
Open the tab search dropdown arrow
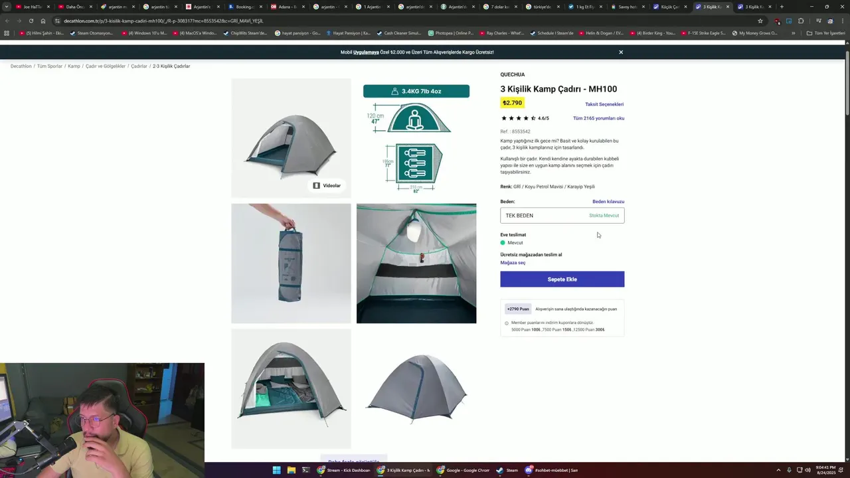pyautogui.click(x=7, y=7)
